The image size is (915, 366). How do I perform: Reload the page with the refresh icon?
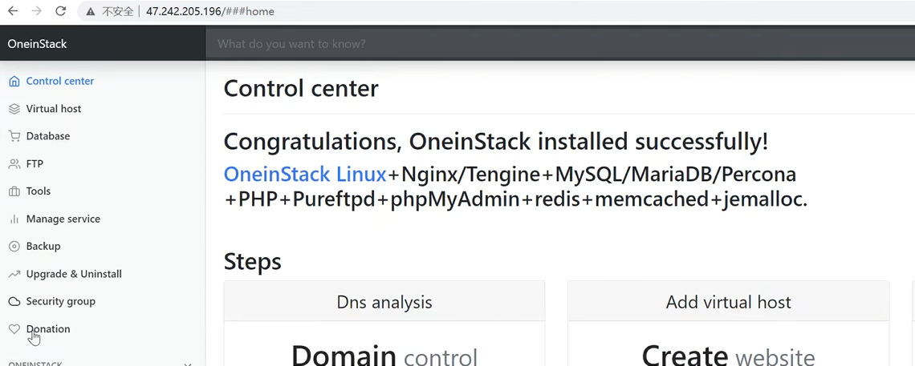[61, 11]
